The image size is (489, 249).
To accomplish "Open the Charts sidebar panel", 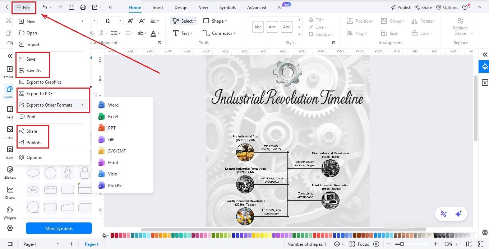I will click(x=10, y=192).
